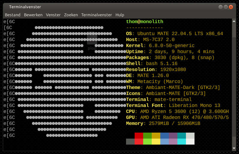This screenshot has width=239, height=154.
Task: Open the Bewerken menu
Action: (33, 15)
